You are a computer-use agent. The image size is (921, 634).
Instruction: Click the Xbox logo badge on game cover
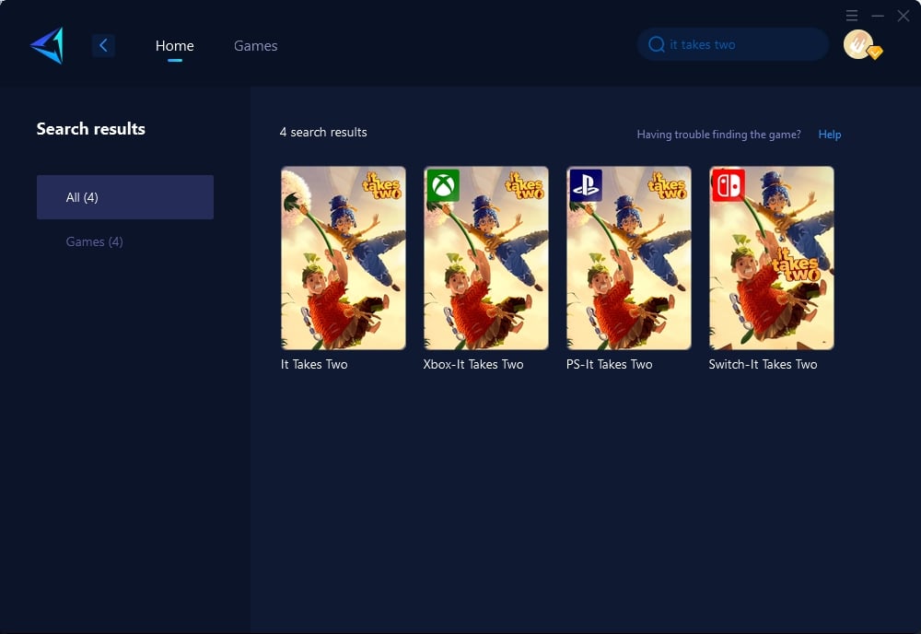[x=443, y=185]
